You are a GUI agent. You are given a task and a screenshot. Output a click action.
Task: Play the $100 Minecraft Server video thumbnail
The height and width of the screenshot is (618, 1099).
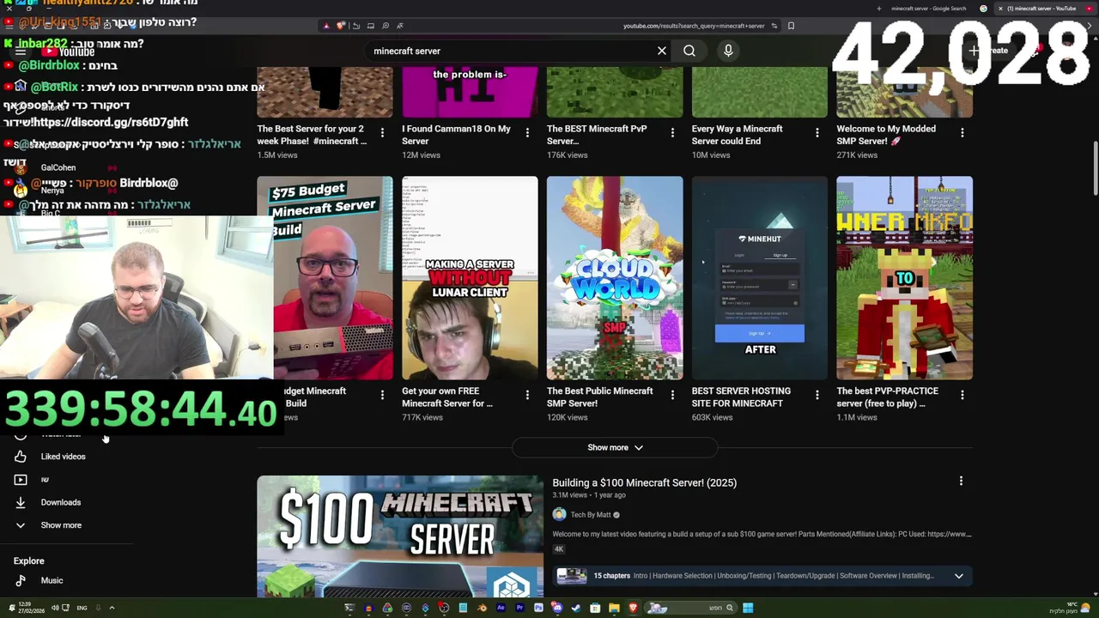[x=400, y=536]
